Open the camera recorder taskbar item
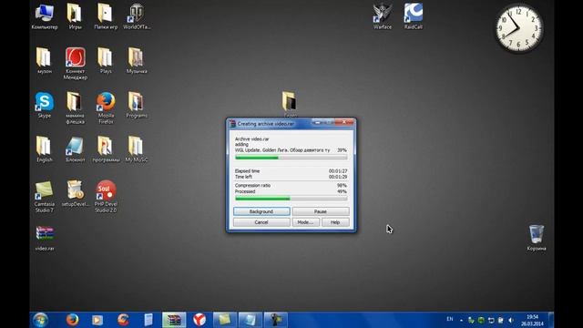Viewport: 583px width, 328px height. (x=275, y=320)
